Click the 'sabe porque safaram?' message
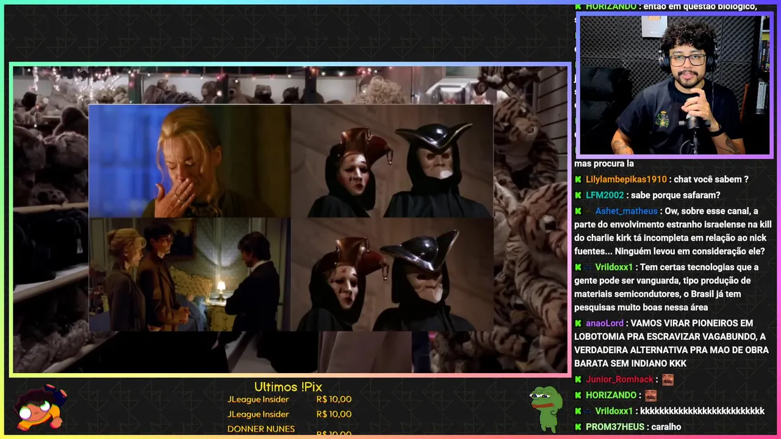Viewport: 781px width, 439px height. (675, 195)
